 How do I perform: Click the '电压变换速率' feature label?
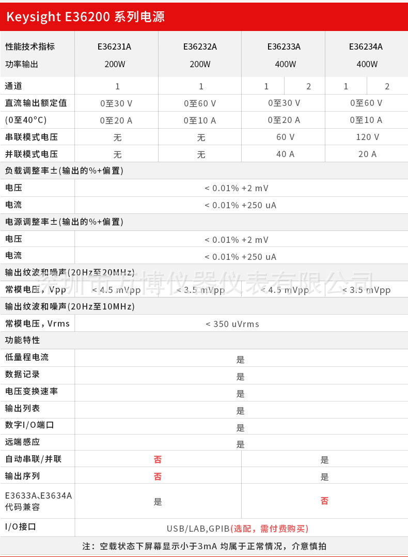[x=32, y=392]
